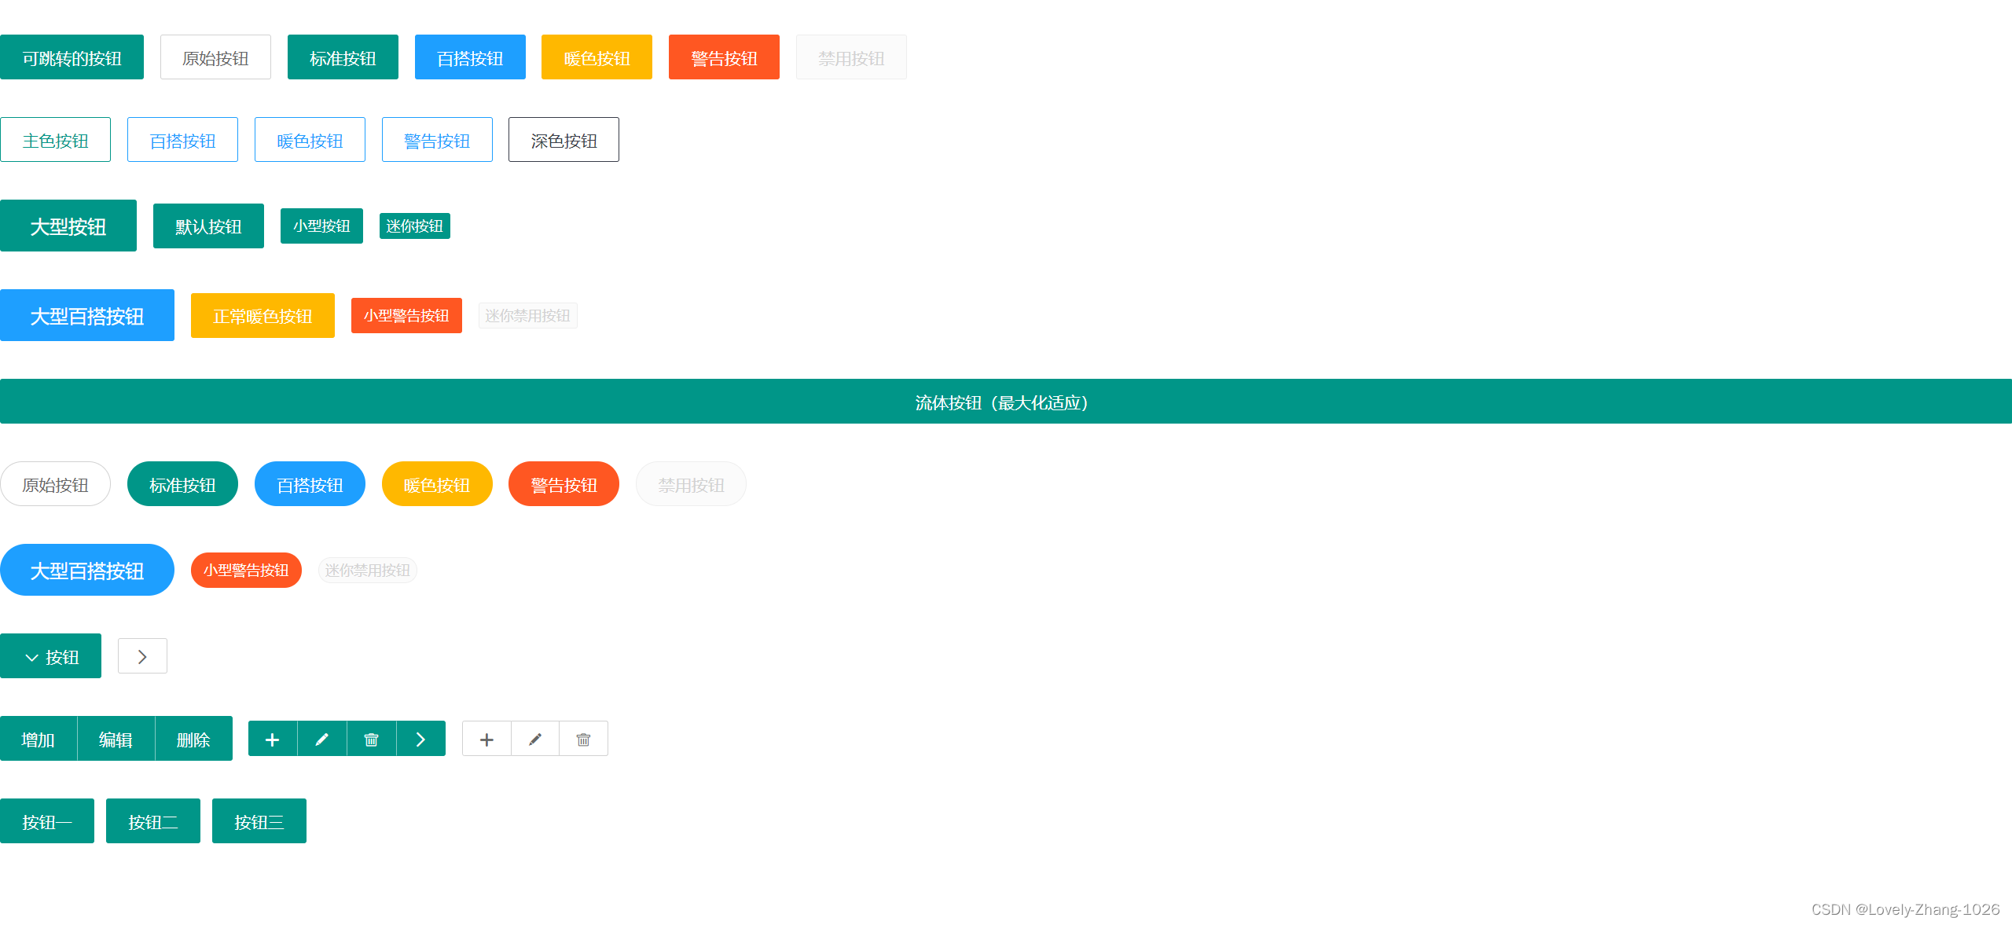Select the 删除 button in group
The image size is (2012, 925).
point(193,739)
